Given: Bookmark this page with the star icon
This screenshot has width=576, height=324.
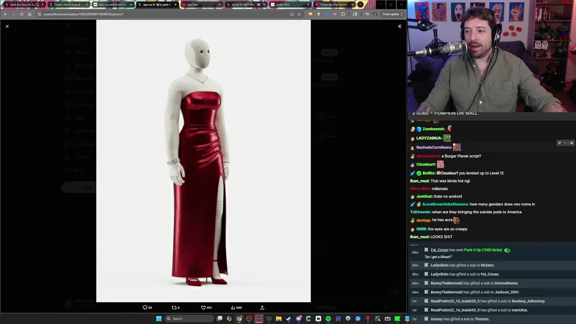Looking at the screenshot, I should [x=299, y=14].
